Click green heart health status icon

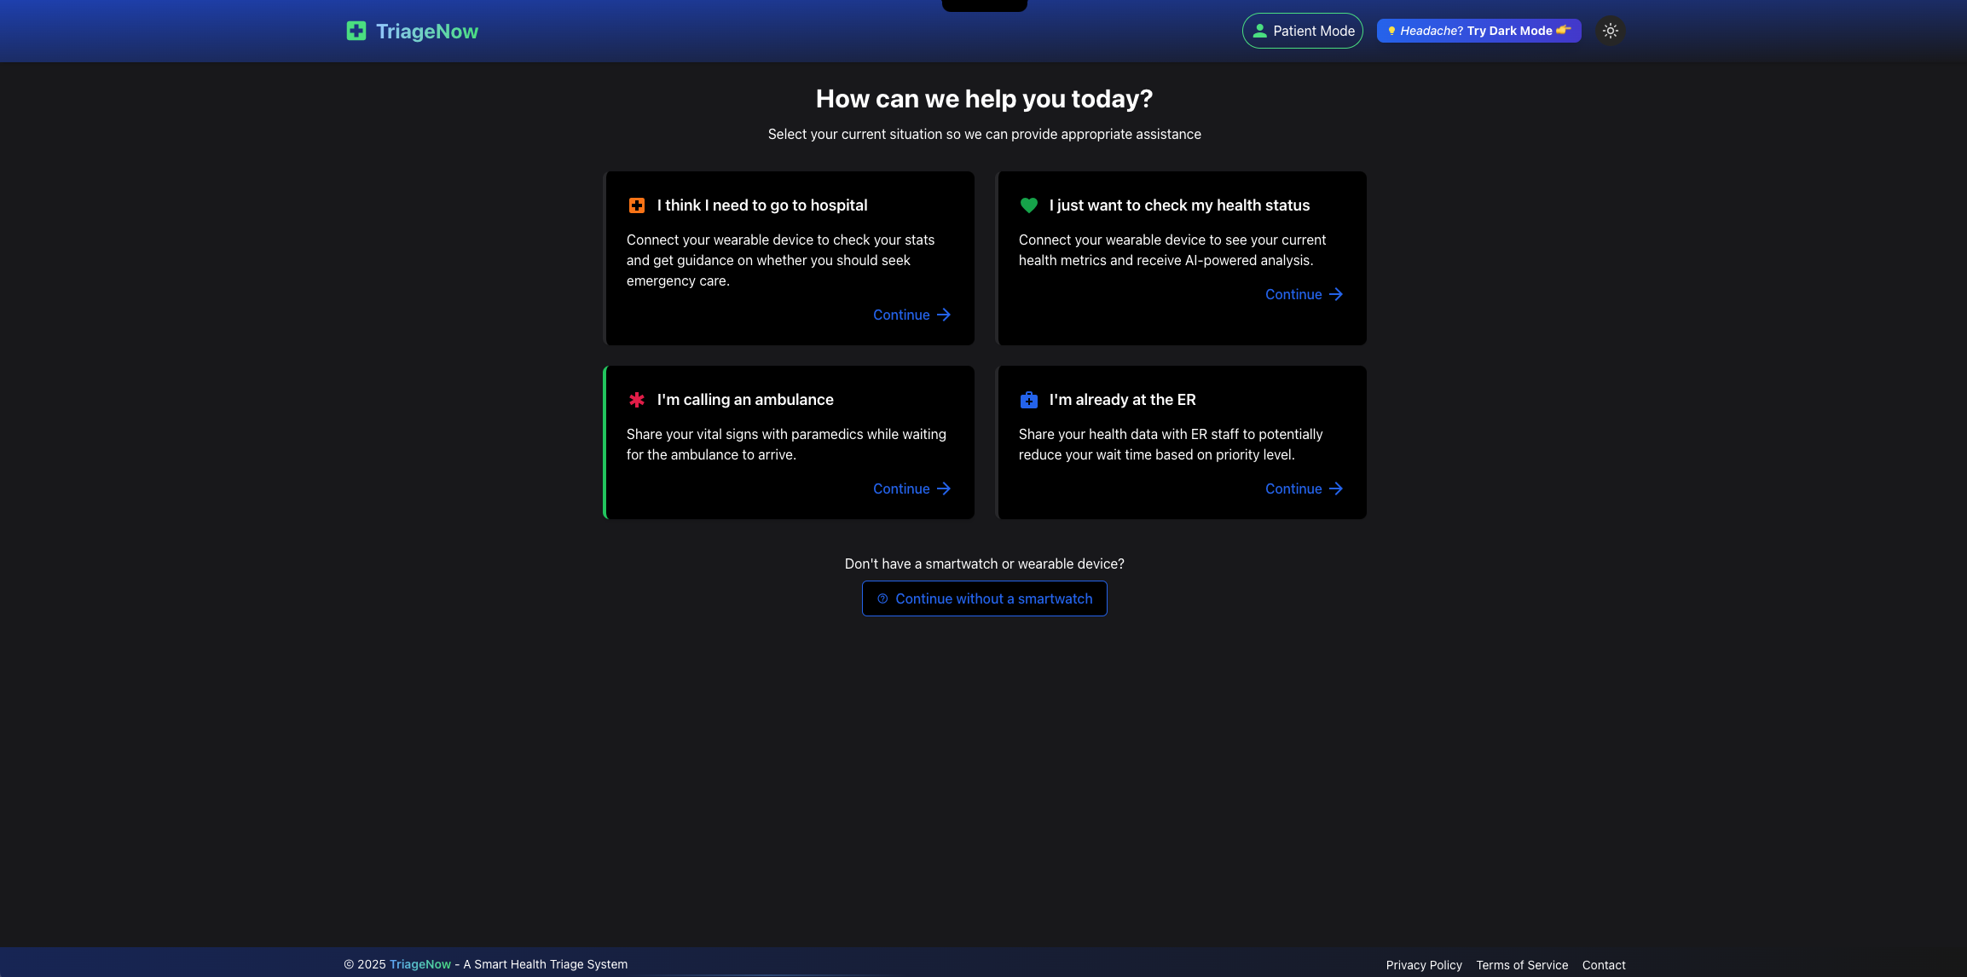pyautogui.click(x=1028, y=205)
